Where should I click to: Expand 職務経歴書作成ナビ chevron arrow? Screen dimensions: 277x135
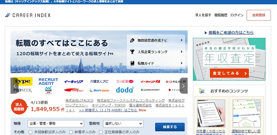tap(181, 40)
